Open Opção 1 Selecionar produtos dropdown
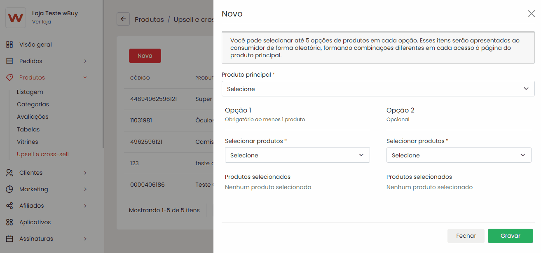The width and height of the screenshot is (541, 253). [297, 155]
